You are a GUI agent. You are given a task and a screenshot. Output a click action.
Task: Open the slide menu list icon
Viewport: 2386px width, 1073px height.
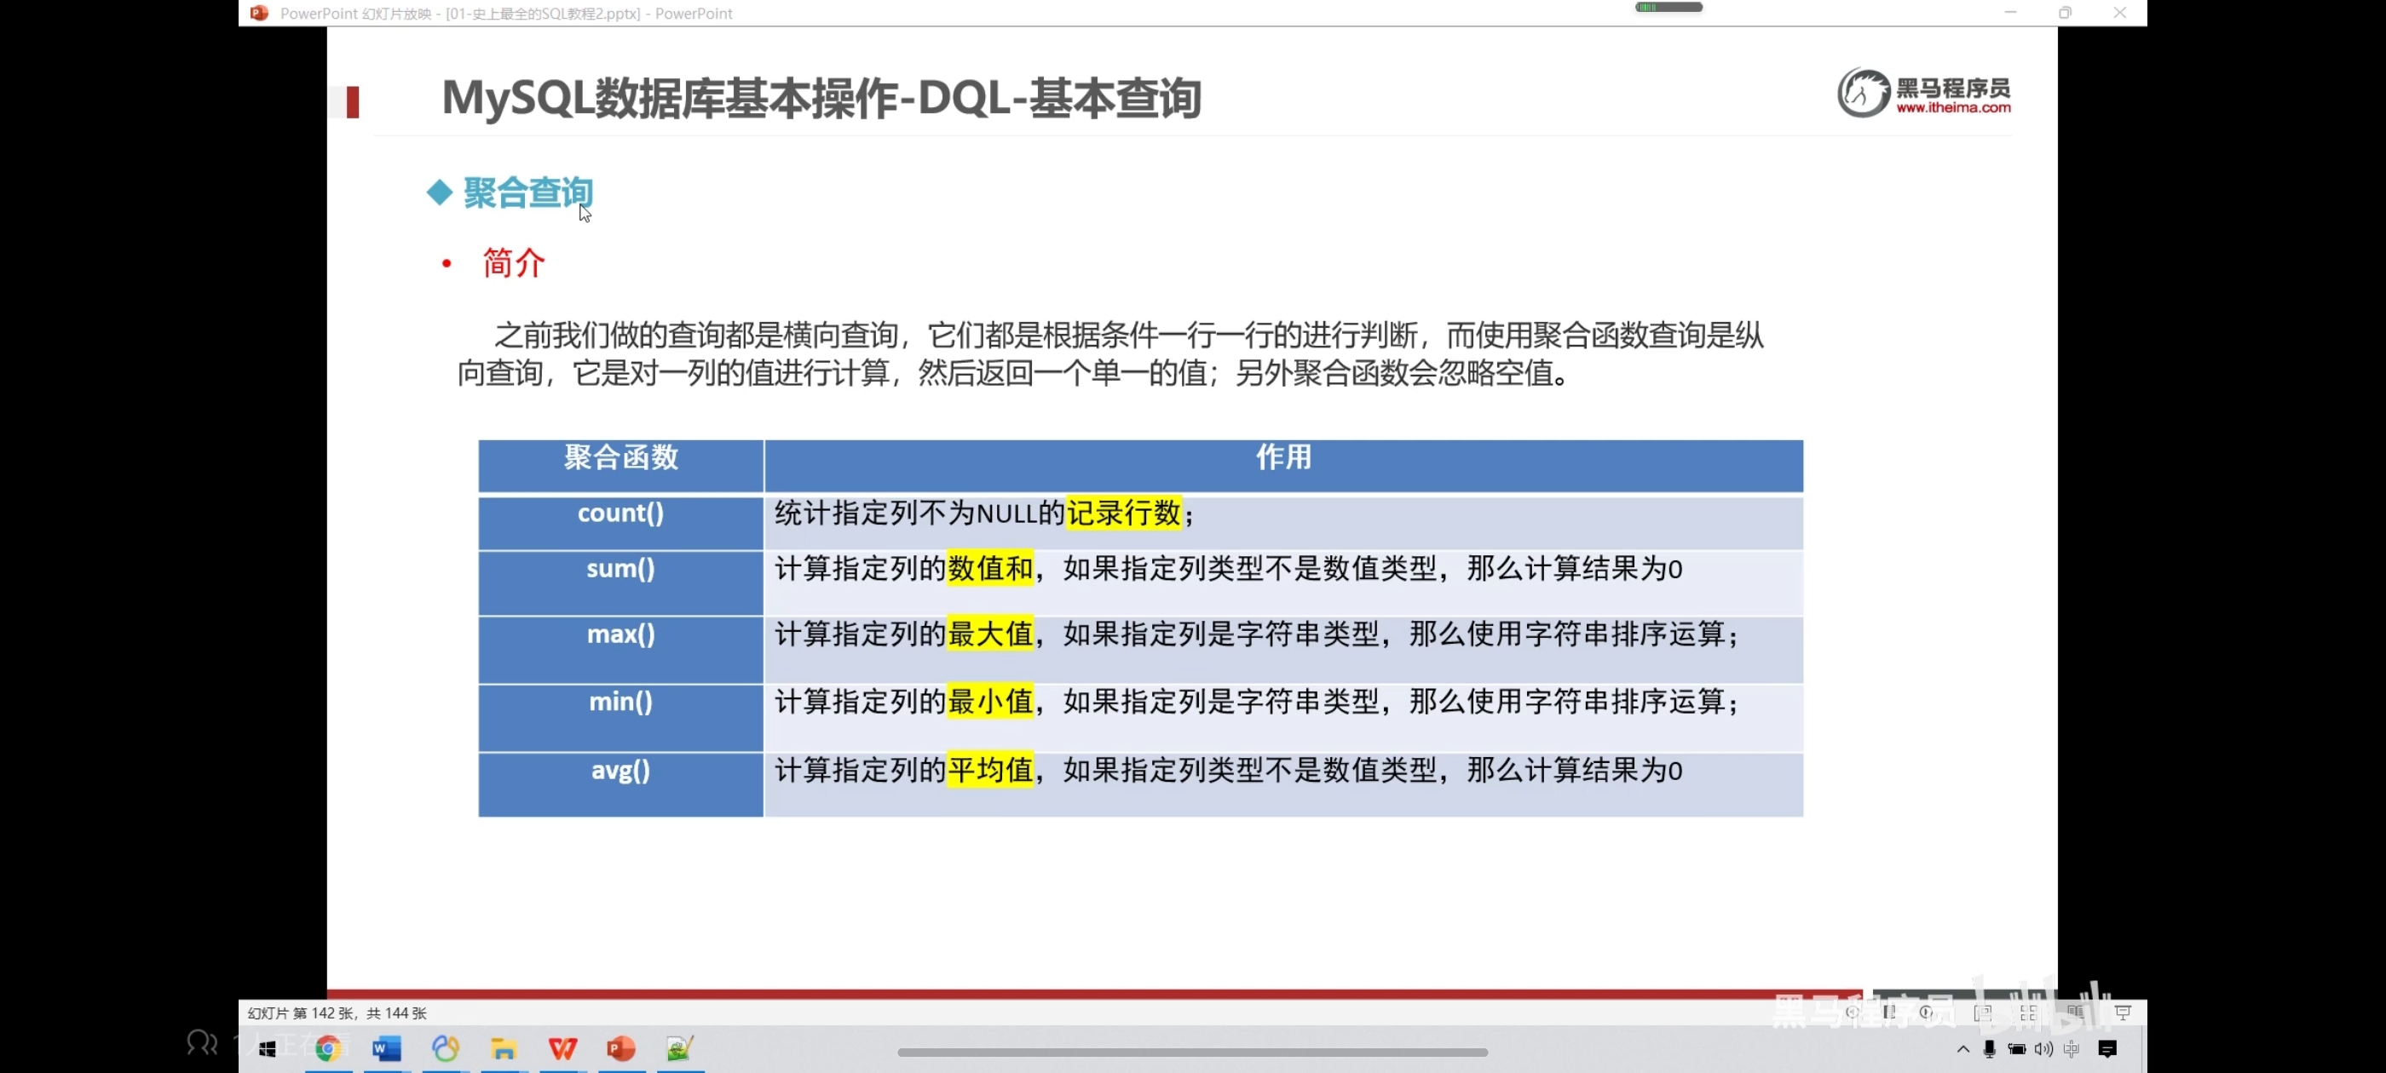point(1888,1013)
